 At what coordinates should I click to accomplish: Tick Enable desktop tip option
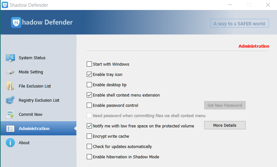(x=89, y=85)
